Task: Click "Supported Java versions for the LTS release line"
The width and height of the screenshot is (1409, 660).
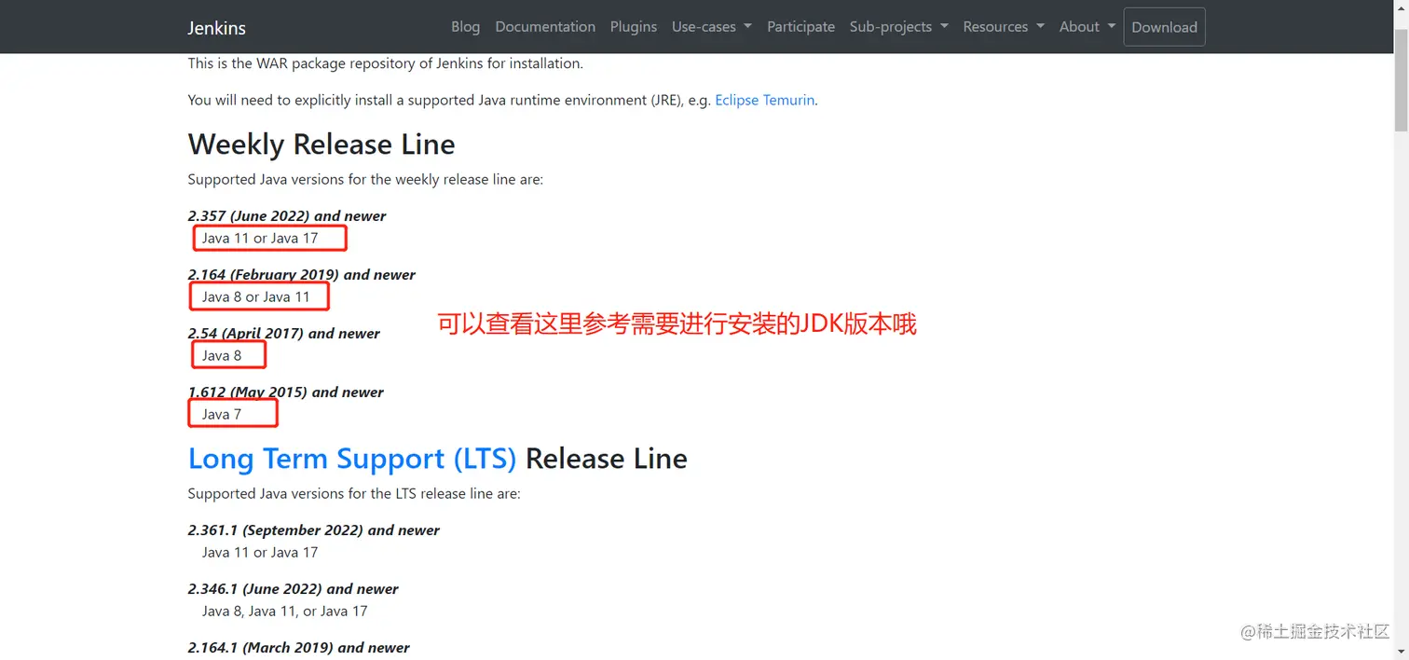Action: (x=354, y=493)
